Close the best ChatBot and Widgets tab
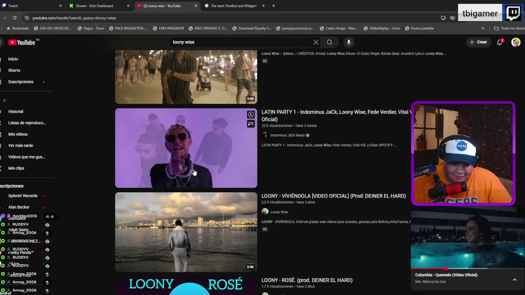This screenshot has width=525, height=295. pyautogui.click(x=263, y=6)
